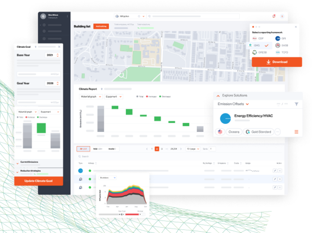The height and width of the screenshot is (233, 312).
Task: Click the Gold Standard chip
Action: click(x=258, y=132)
